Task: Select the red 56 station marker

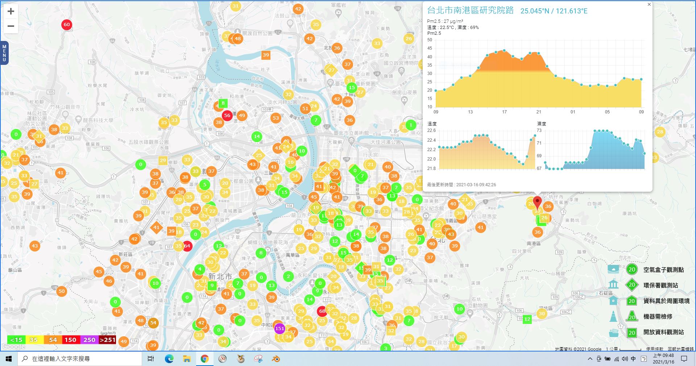Action: point(227,116)
